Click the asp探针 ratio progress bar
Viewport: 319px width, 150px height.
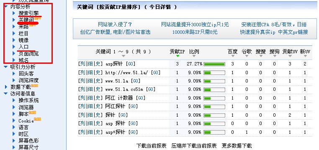(x=214, y=64)
